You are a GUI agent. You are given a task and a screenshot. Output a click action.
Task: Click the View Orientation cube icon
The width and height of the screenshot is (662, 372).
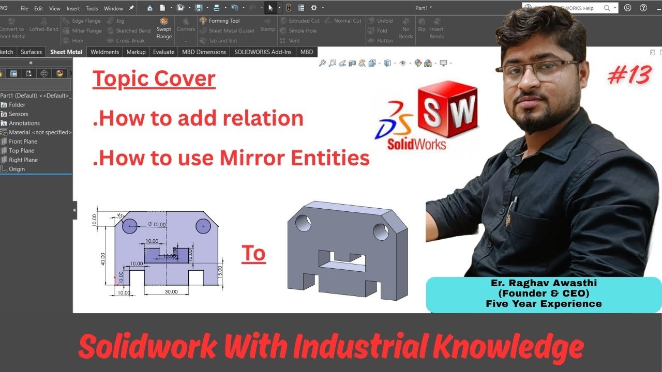(372, 63)
